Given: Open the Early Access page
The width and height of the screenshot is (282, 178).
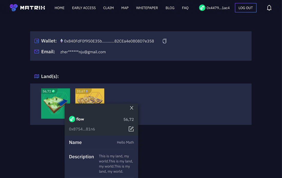Looking at the screenshot, I should (x=84, y=8).
